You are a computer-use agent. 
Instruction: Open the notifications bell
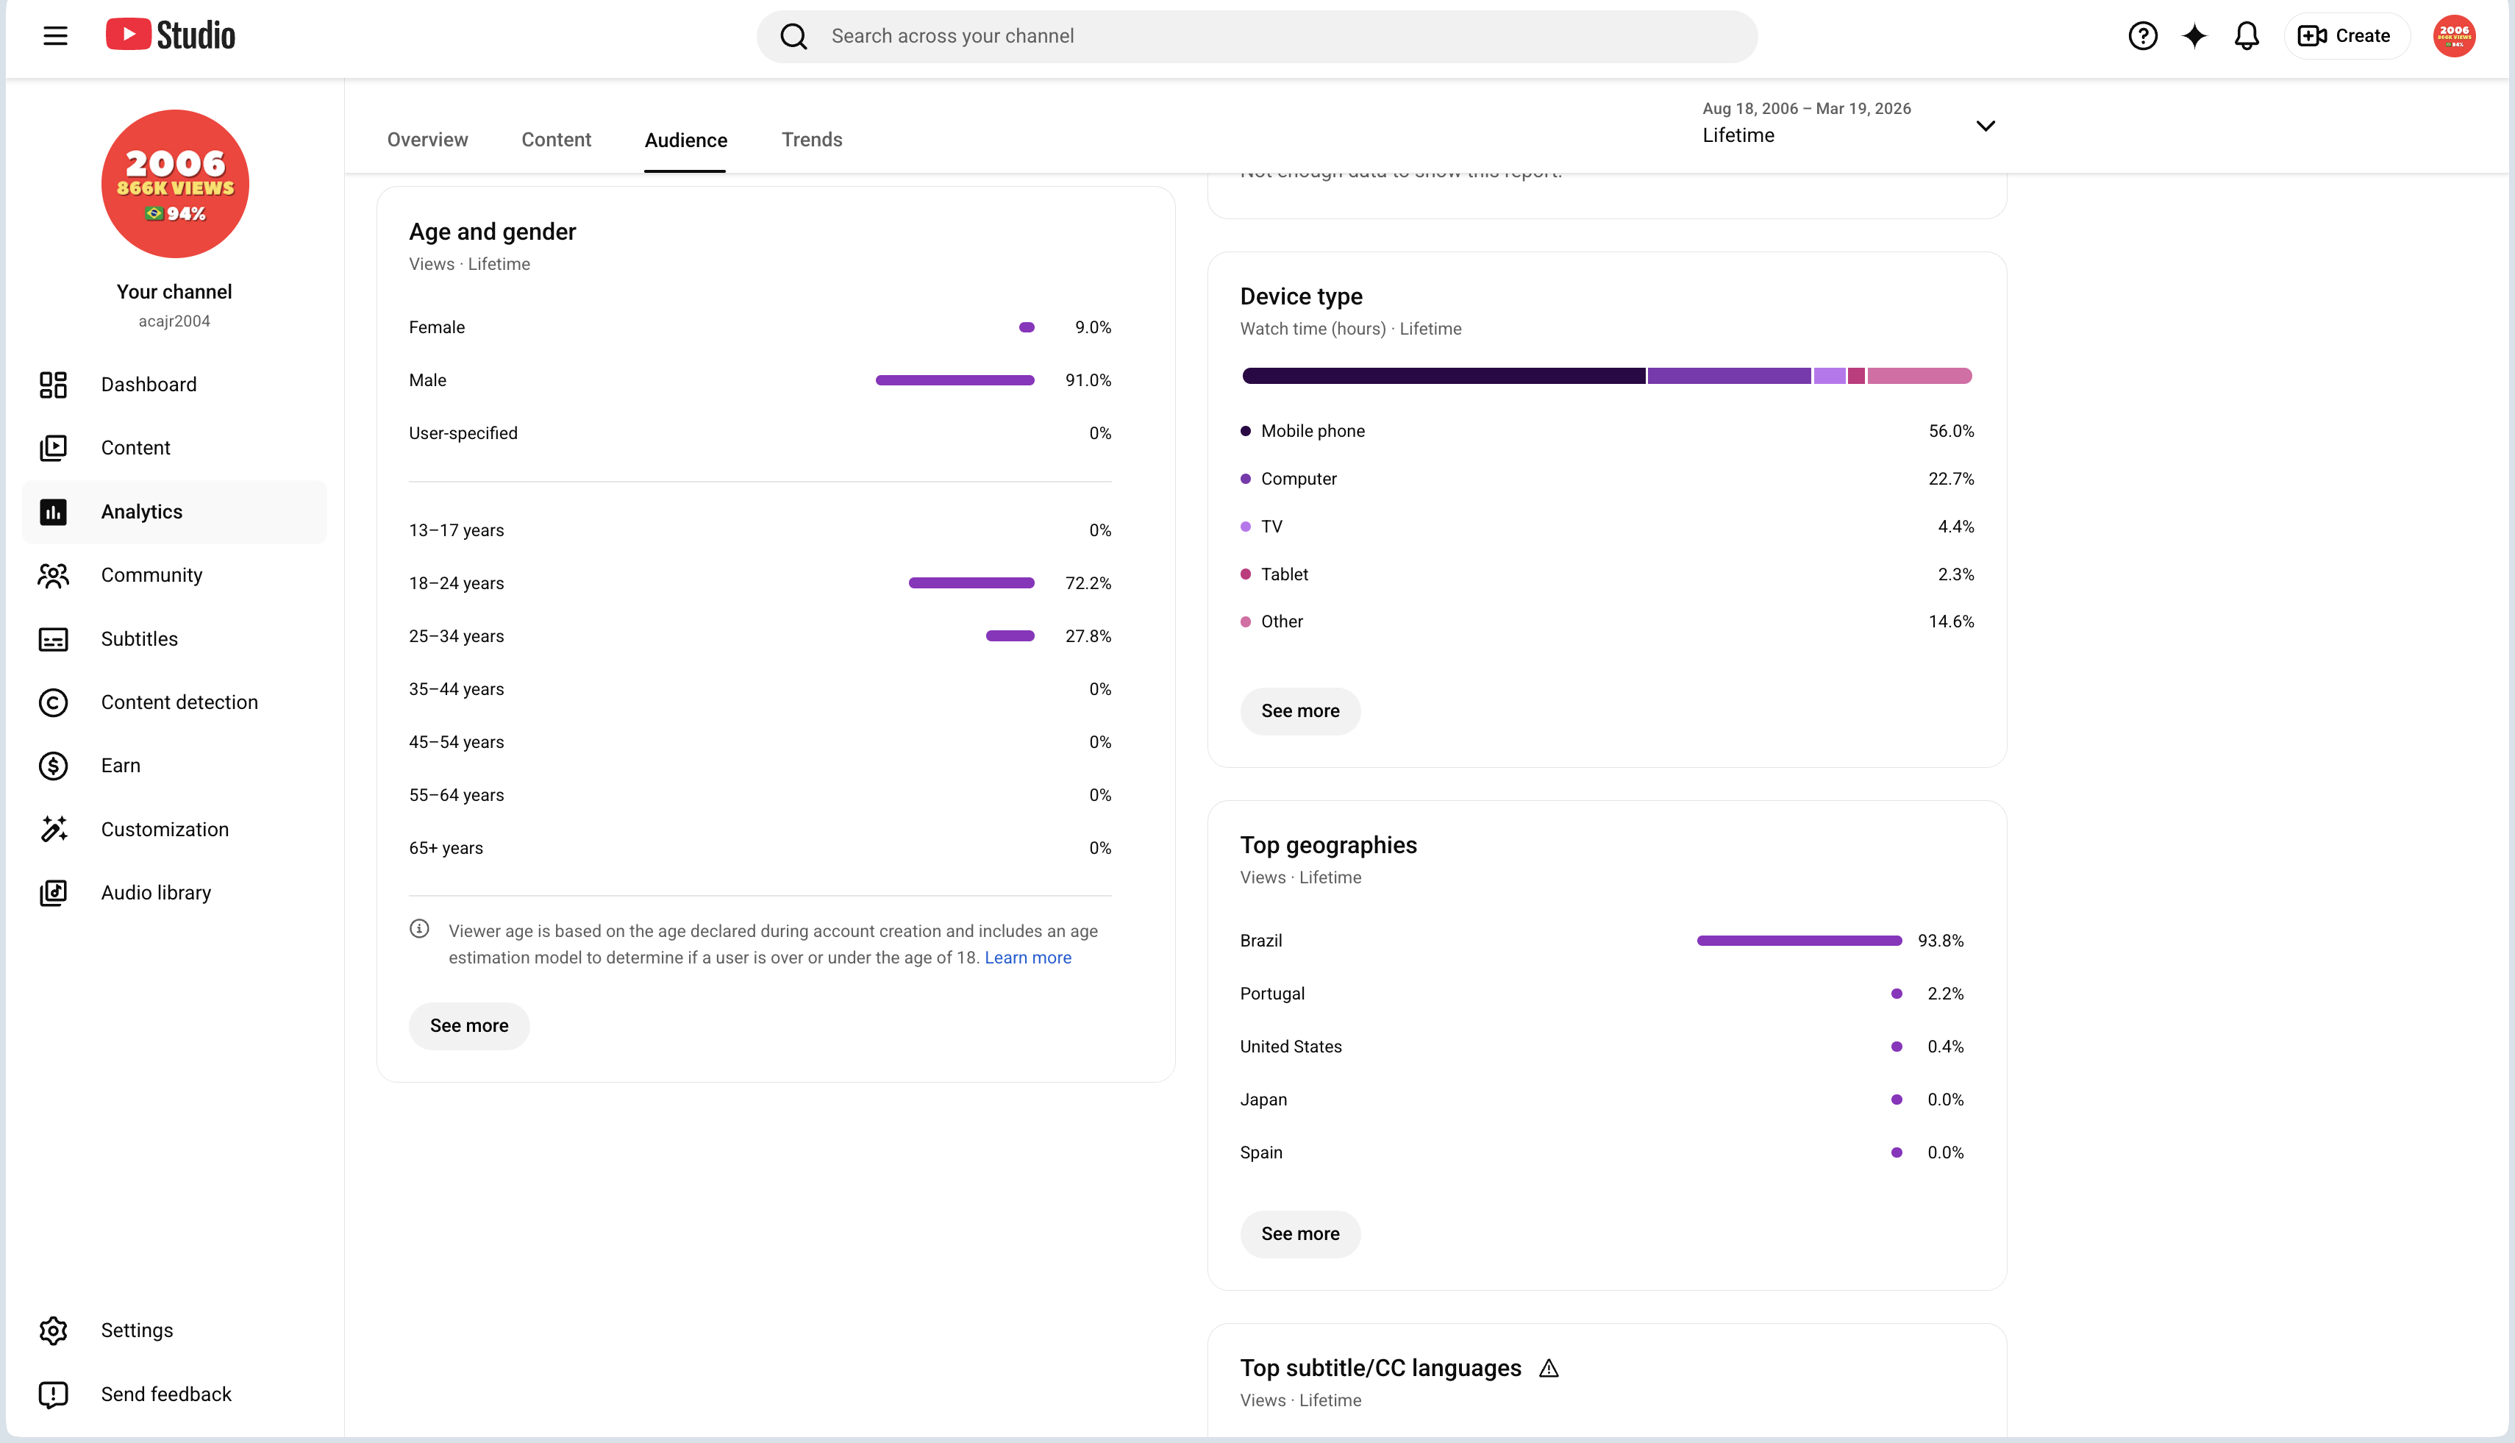2247,36
